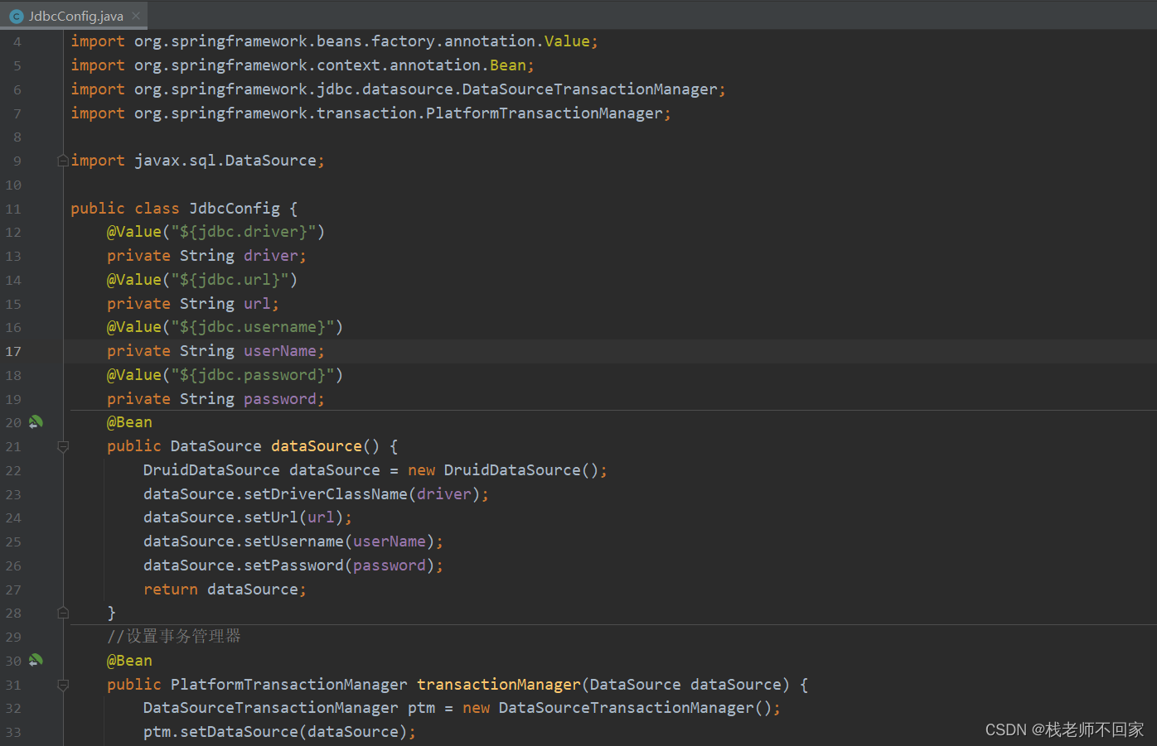The height and width of the screenshot is (746, 1157).
Task: Click the annotation.Bean import line
Action: [x=303, y=65]
